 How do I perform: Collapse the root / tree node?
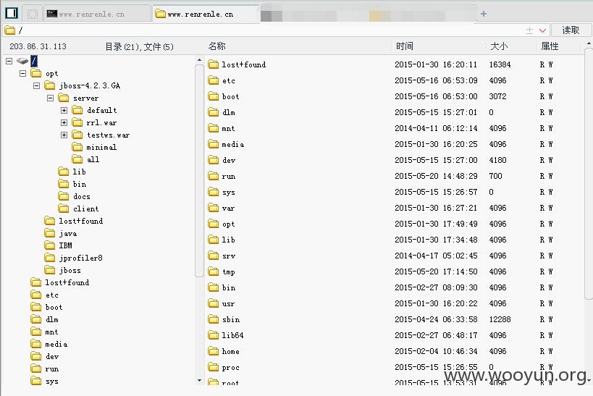tap(9, 61)
